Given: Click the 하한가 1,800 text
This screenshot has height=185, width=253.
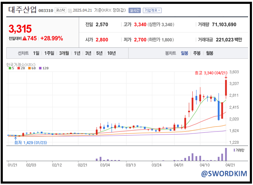Looking at the screenshot, I should pyautogui.click(x=160, y=40).
